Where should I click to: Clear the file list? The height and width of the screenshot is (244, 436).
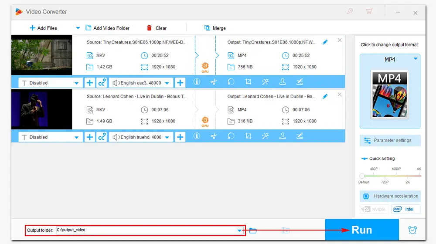coord(157,28)
